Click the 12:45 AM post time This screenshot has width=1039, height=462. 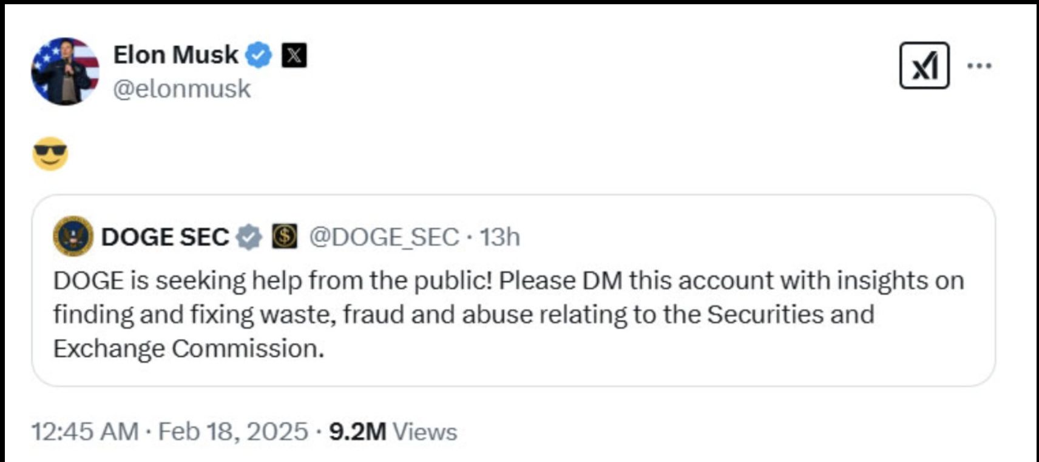[x=84, y=432]
